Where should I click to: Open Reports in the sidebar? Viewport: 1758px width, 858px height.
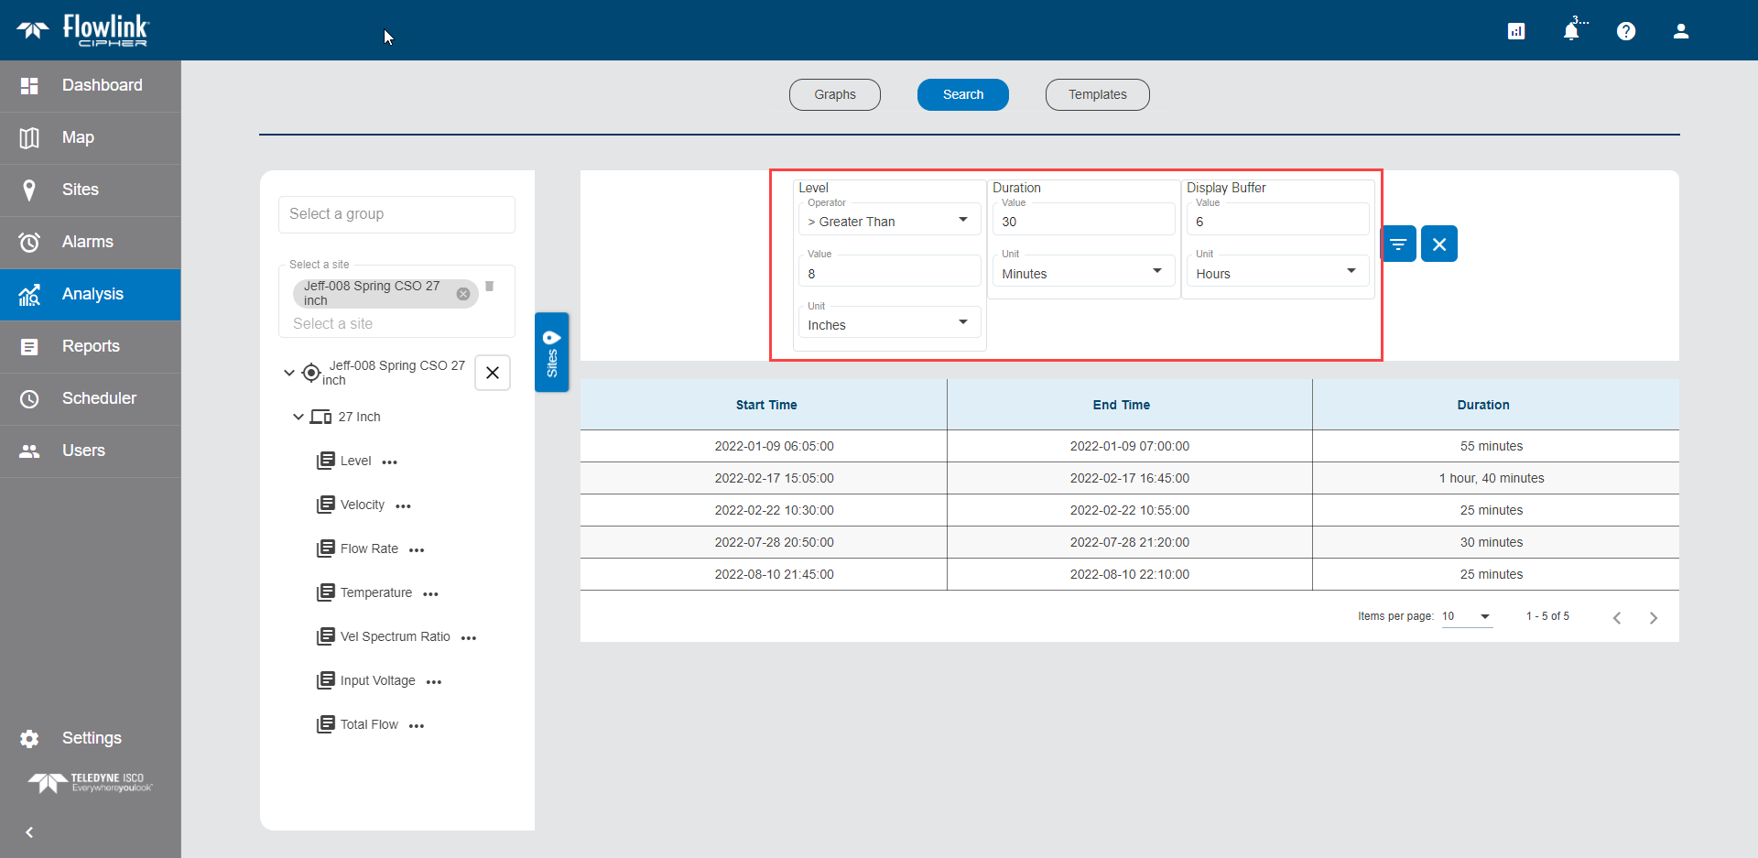90,346
